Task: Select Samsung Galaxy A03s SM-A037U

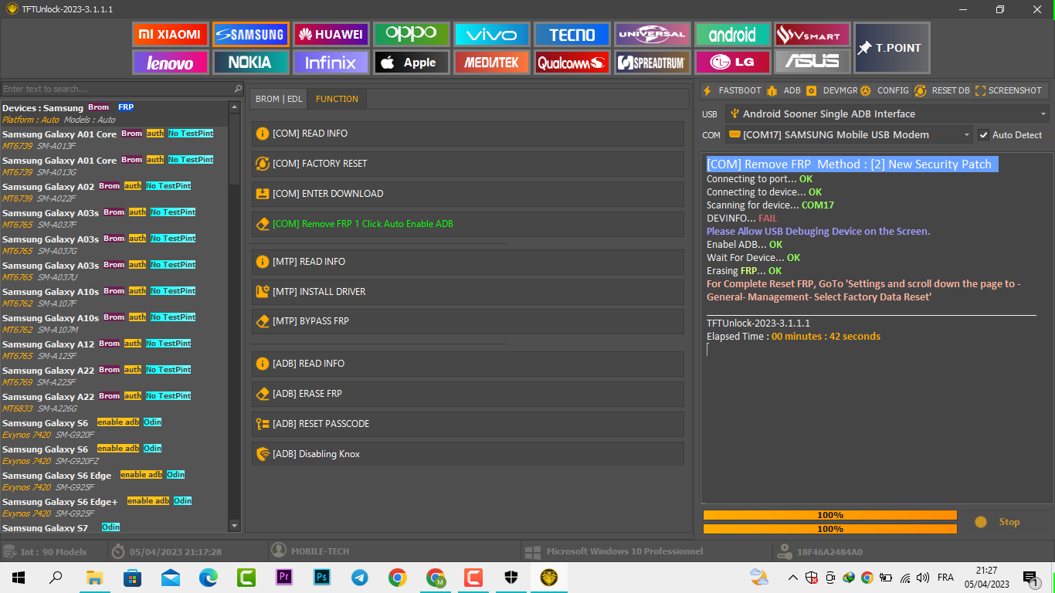Action: tap(114, 271)
